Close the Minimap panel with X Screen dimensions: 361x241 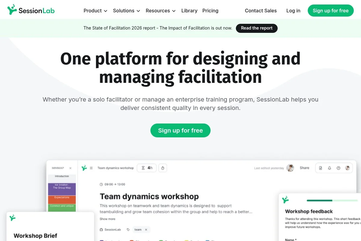click(x=70, y=168)
